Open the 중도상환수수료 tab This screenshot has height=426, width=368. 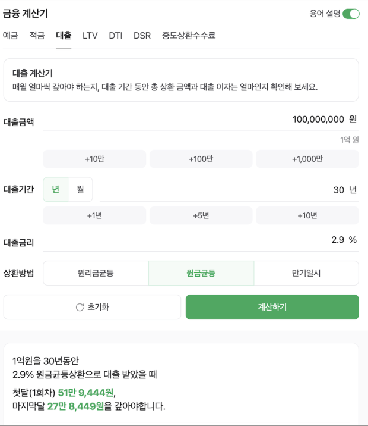(189, 36)
